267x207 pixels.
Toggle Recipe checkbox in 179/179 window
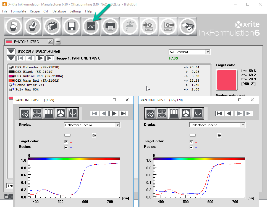pos(191,147)
